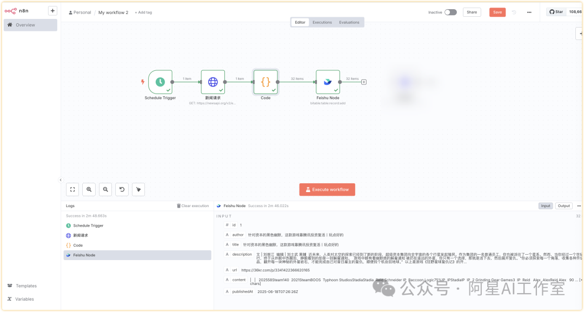584x312 pixels.
Task: Toggle the workflow Inactive switch
Action: [450, 12]
